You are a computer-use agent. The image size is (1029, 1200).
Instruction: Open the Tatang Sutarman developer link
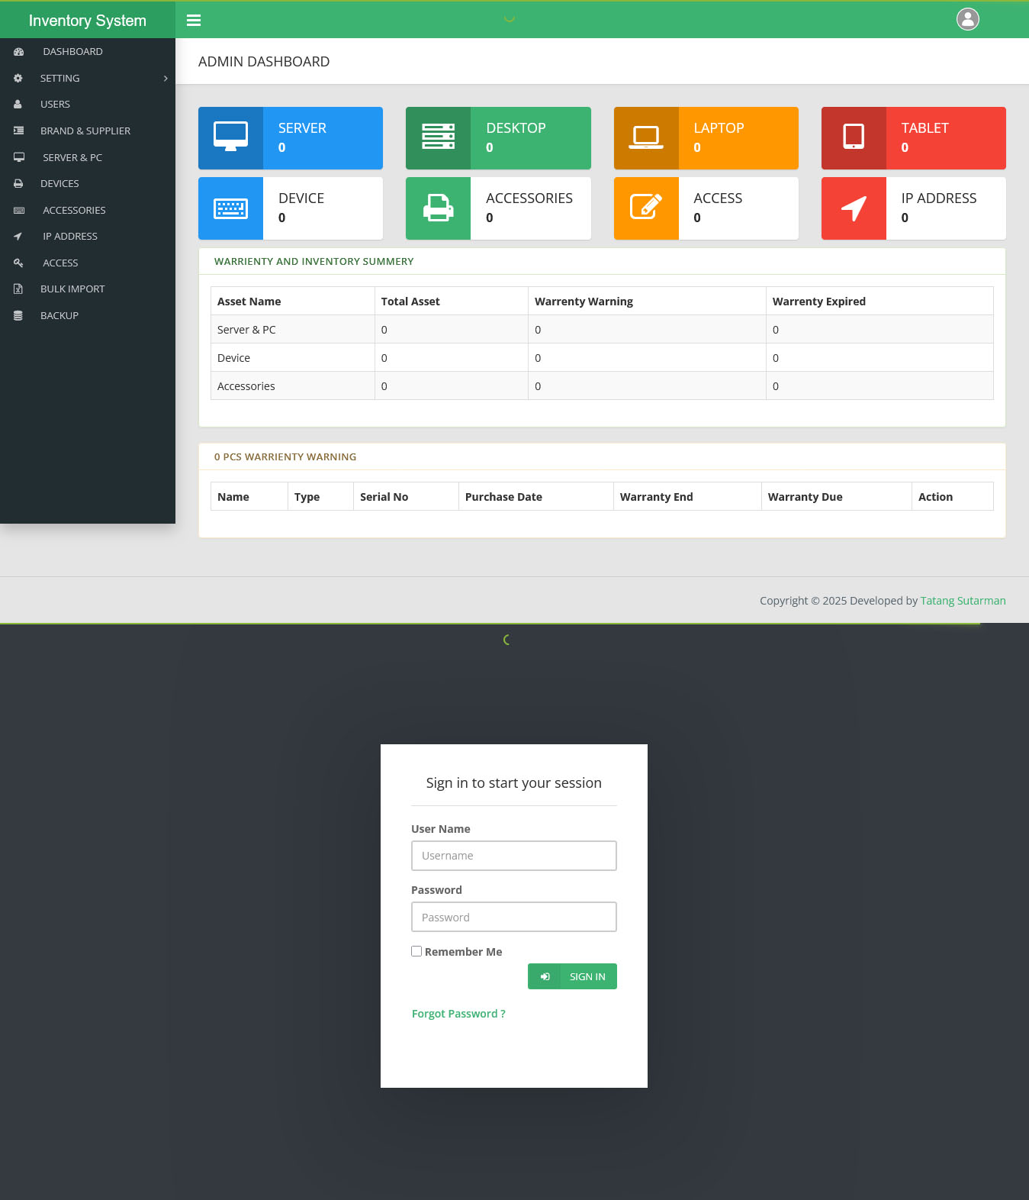pos(963,601)
